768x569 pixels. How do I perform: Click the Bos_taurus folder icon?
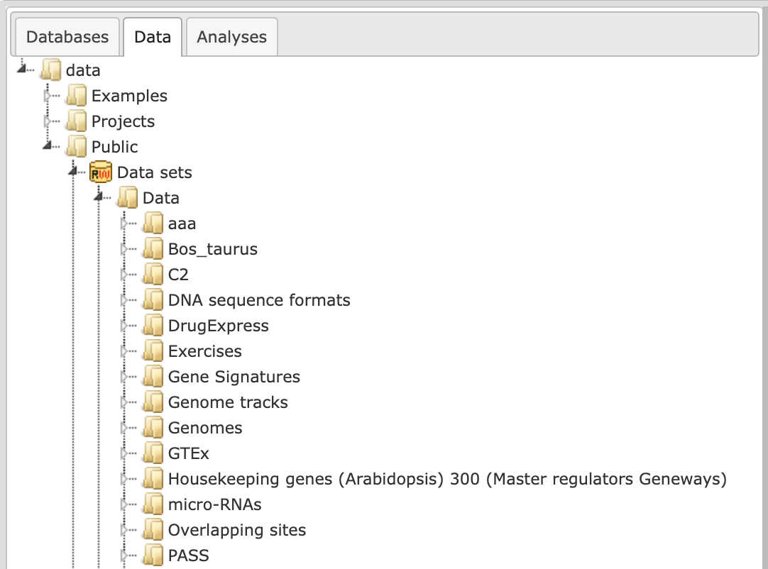point(153,249)
